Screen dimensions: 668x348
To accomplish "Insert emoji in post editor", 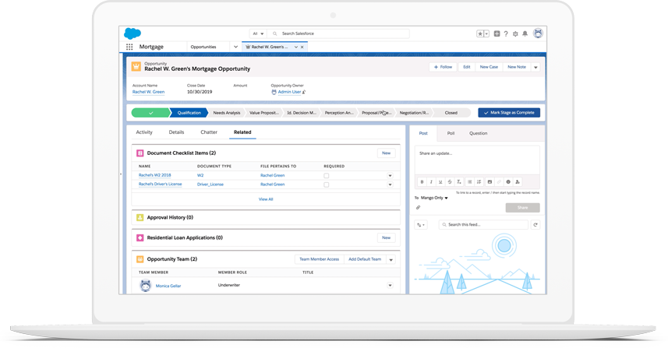I will click(508, 182).
